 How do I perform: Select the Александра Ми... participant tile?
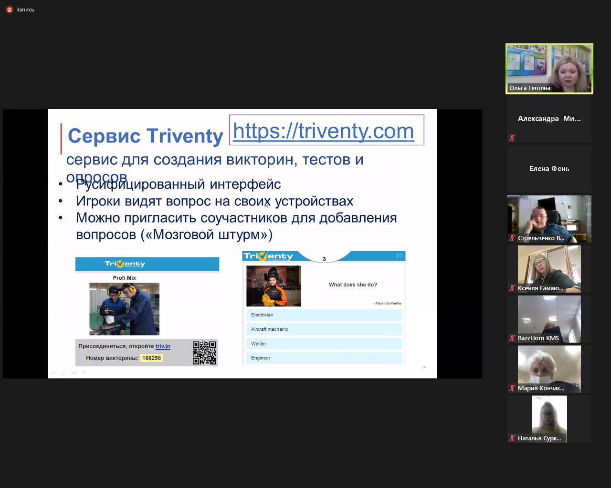pos(549,119)
